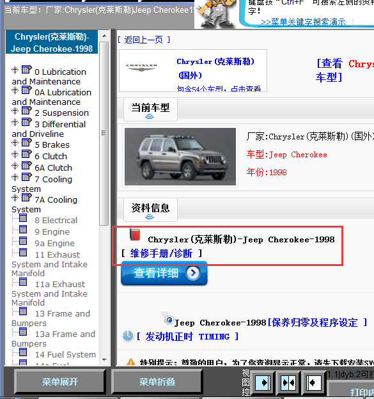This screenshot has width=374, height=399.
Task: Click the 0 Lubrication folder icon
Action: [26, 69]
